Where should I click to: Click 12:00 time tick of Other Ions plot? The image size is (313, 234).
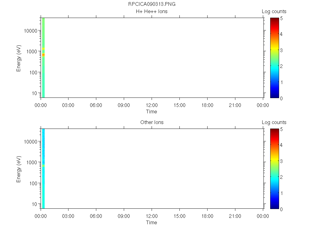152,216
